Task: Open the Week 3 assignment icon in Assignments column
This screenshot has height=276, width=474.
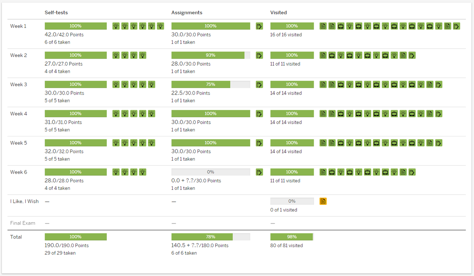Action: [259, 85]
